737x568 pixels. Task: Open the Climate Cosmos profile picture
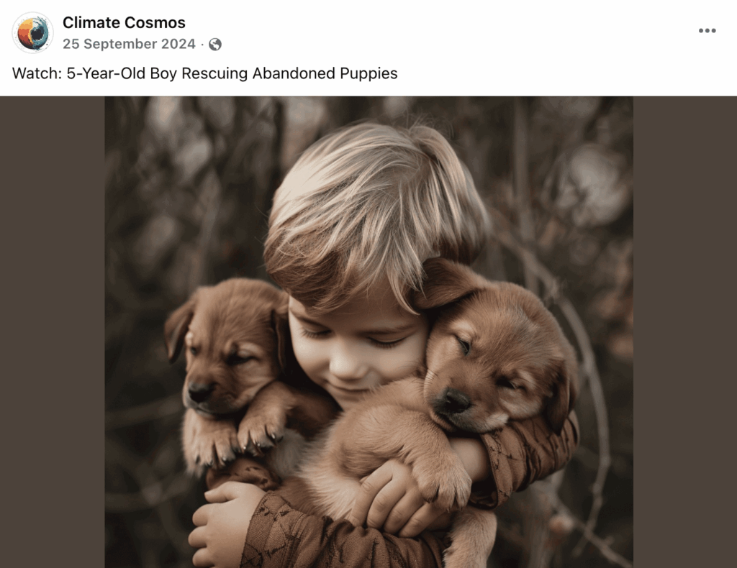pos(32,32)
